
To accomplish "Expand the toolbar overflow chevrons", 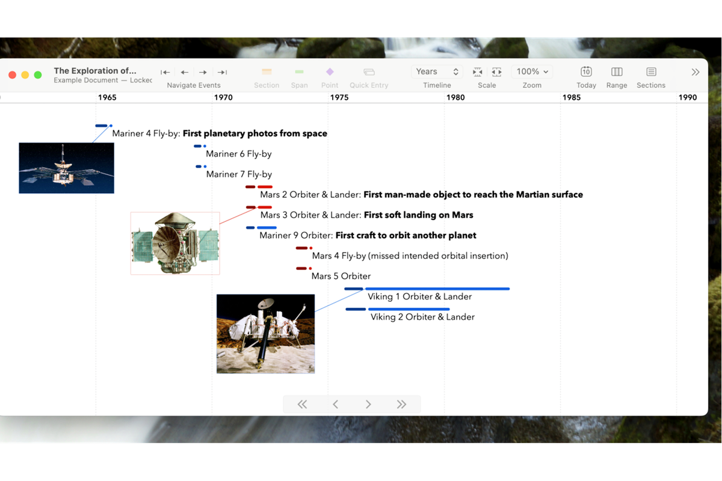I will (696, 72).
